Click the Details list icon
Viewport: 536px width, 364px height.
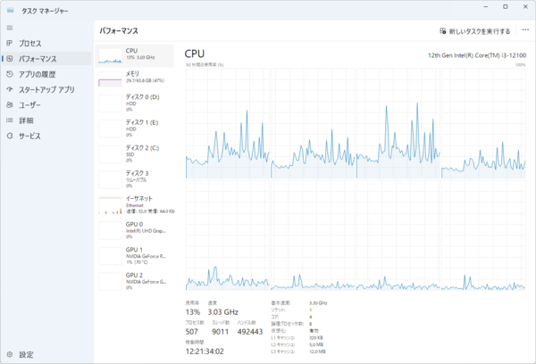10,120
